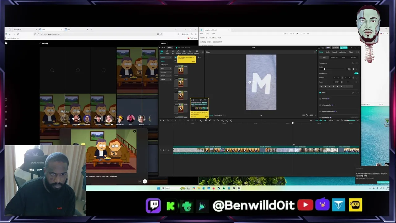Click Select in the Sora drafts header

coord(163,44)
